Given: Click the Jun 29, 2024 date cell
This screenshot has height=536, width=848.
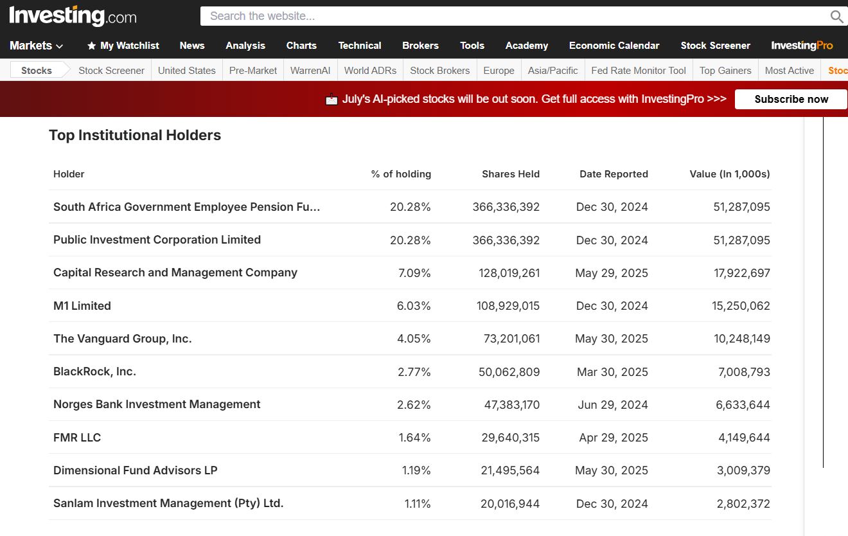Looking at the screenshot, I should [613, 405].
